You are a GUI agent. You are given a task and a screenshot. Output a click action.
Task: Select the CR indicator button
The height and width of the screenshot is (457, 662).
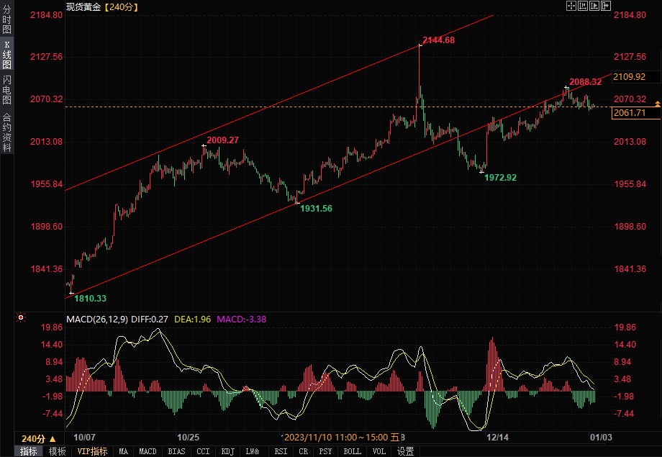(303, 451)
